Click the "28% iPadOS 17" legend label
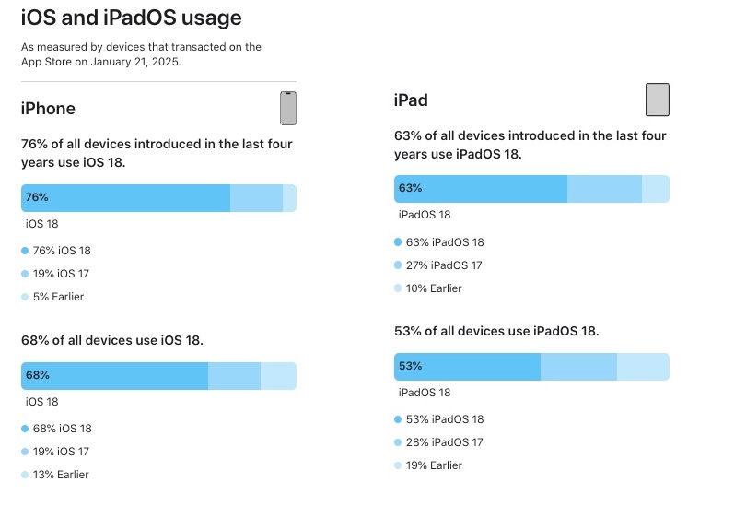This screenshot has width=746, height=506. tap(444, 442)
